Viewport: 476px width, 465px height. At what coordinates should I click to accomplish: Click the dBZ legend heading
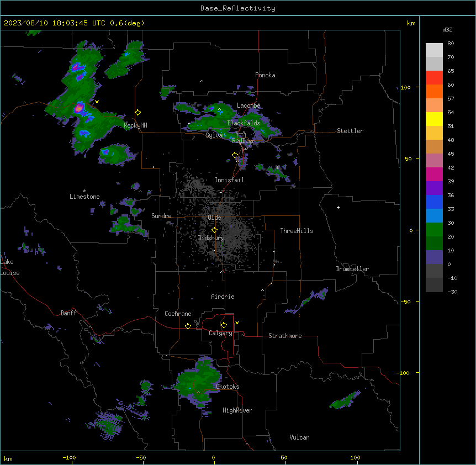447,29
